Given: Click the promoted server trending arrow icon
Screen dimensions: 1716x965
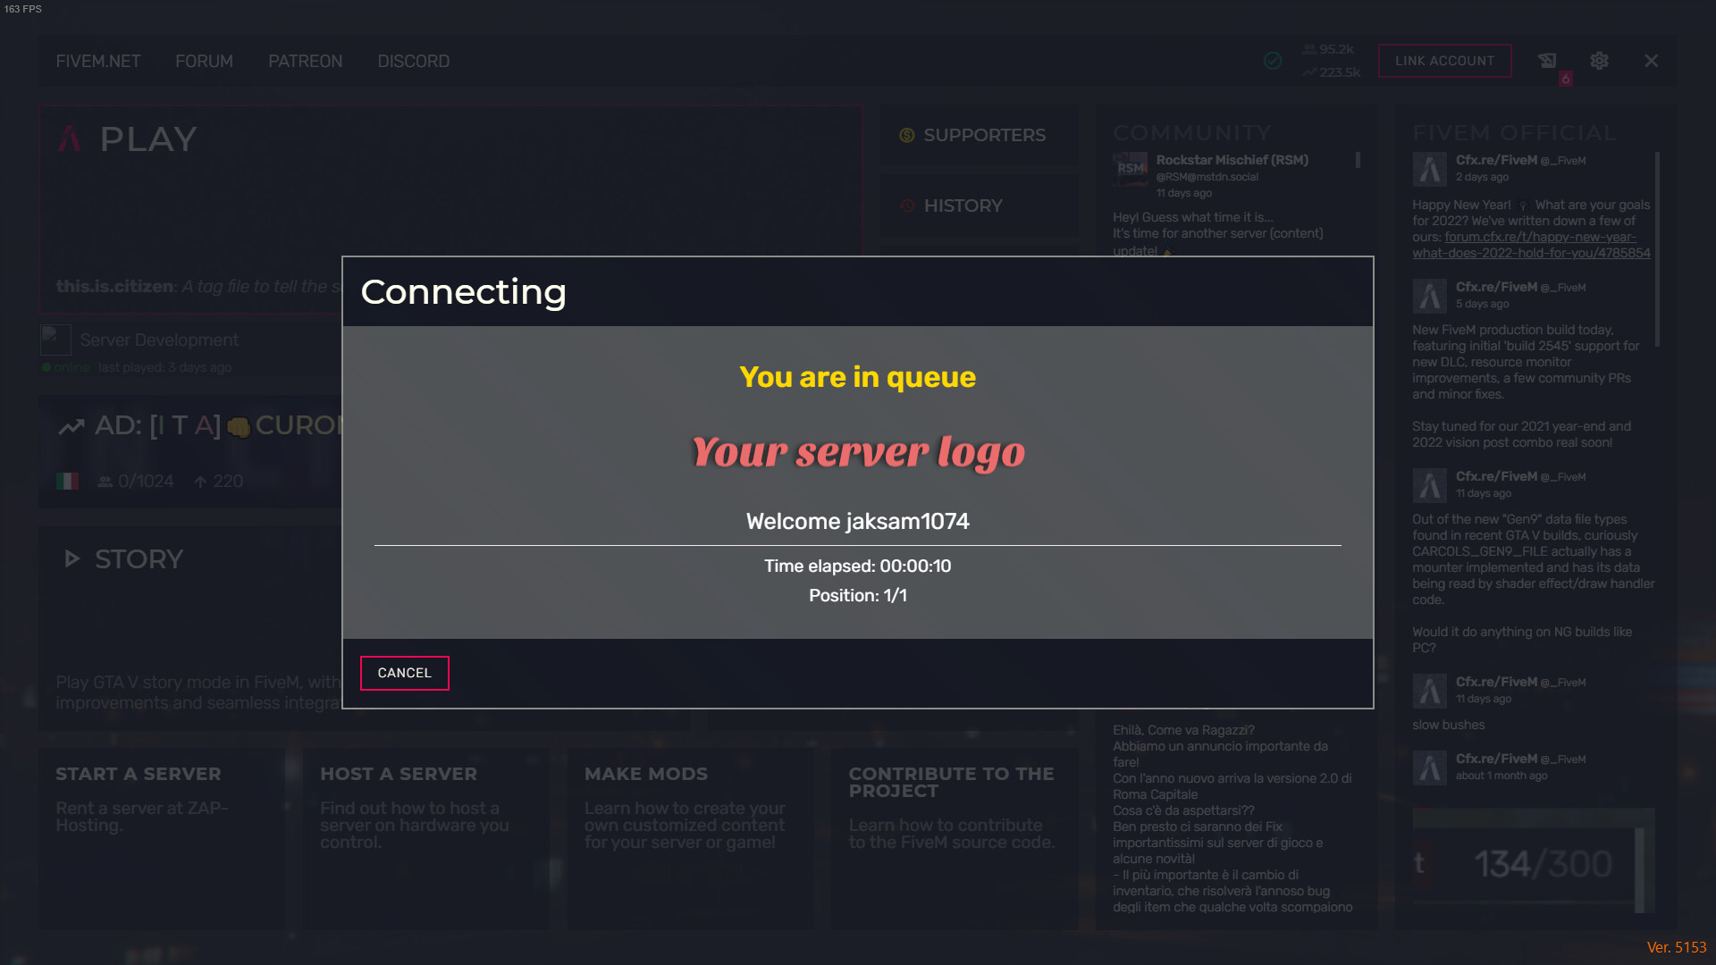Looking at the screenshot, I should point(71,426).
